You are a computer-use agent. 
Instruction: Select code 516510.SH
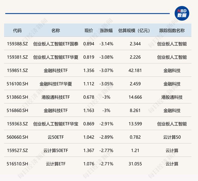point(17,164)
